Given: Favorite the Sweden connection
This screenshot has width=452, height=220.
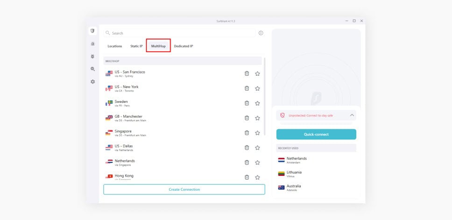Looking at the screenshot, I should coord(257,103).
